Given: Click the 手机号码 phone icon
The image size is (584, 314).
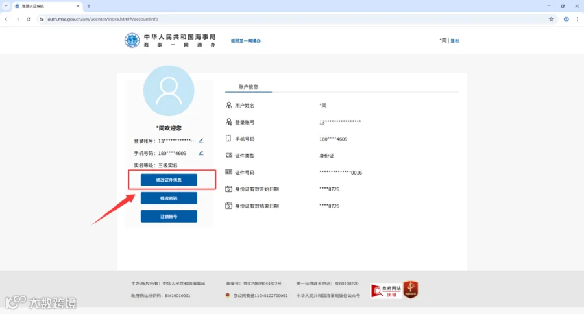Looking at the screenshot, I should [228, 139].
